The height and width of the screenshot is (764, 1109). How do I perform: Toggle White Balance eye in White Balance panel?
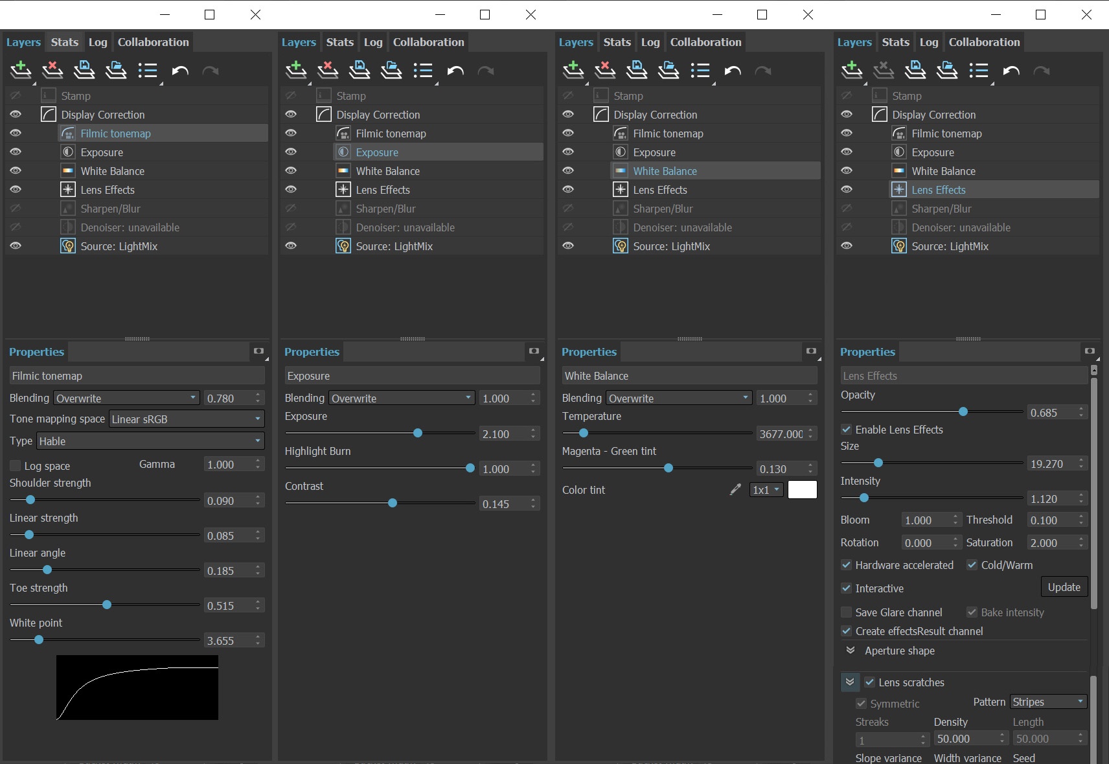coord(568,170)
